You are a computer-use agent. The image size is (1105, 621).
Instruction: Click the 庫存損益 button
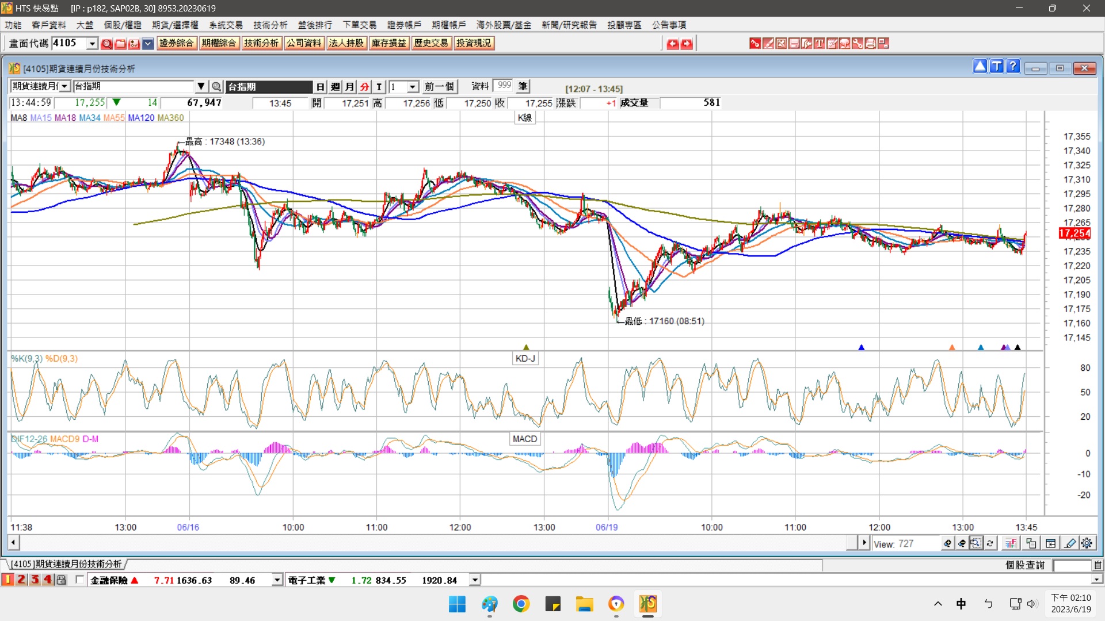[388, 43]
